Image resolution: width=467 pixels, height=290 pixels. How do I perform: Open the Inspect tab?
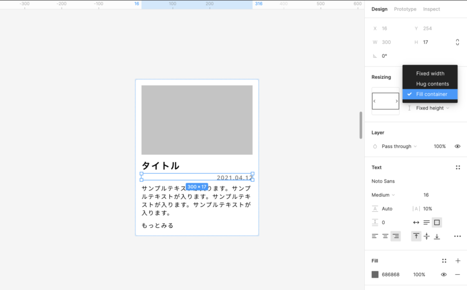coord(431,9)
